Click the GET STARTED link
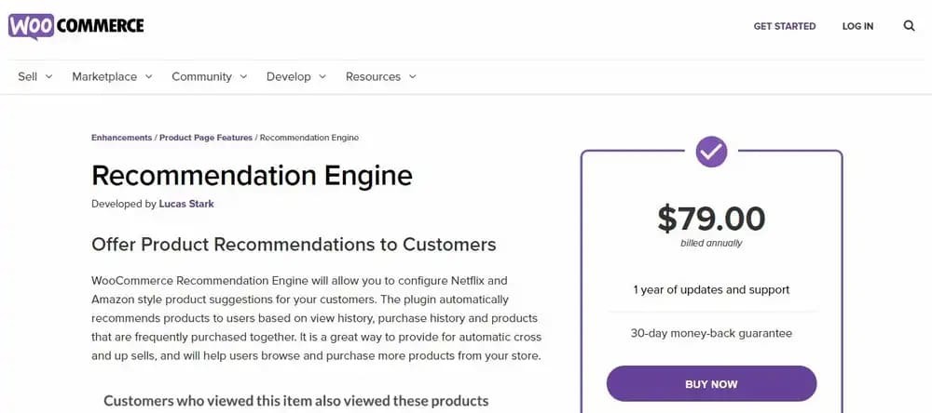 [785, 26]
